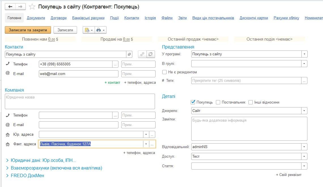Click house icon beside Юр. адреса

[8, 135]
